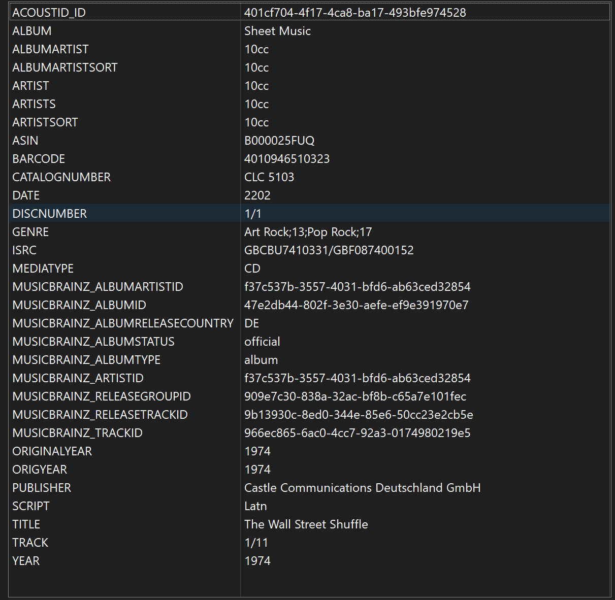Click the ARTISTSORT tag name
The image size is (615, 600).
pyautogui.click(x=45, y=122)
